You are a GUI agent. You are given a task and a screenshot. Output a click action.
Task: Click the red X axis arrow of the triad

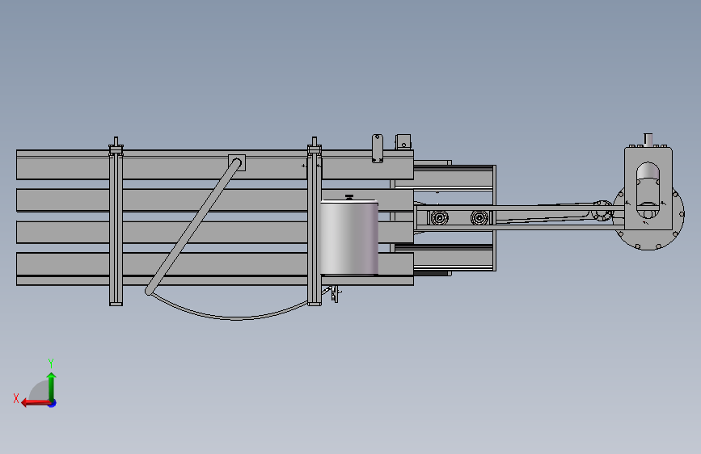click(35, 403)
